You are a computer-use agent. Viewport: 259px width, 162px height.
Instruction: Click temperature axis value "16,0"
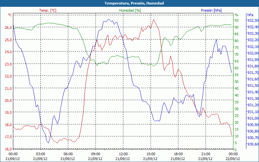(x=8, y=149)
